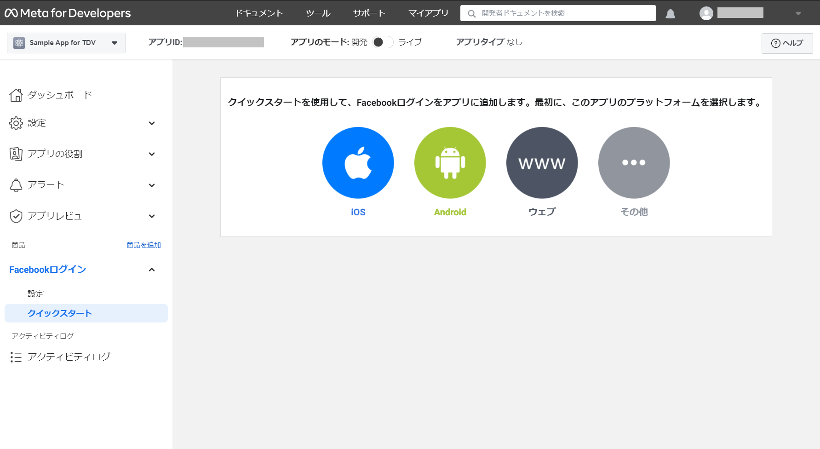Click the 設定 sidebar label
The width and height of the screenshot is (820, 449).
point(37,123)
